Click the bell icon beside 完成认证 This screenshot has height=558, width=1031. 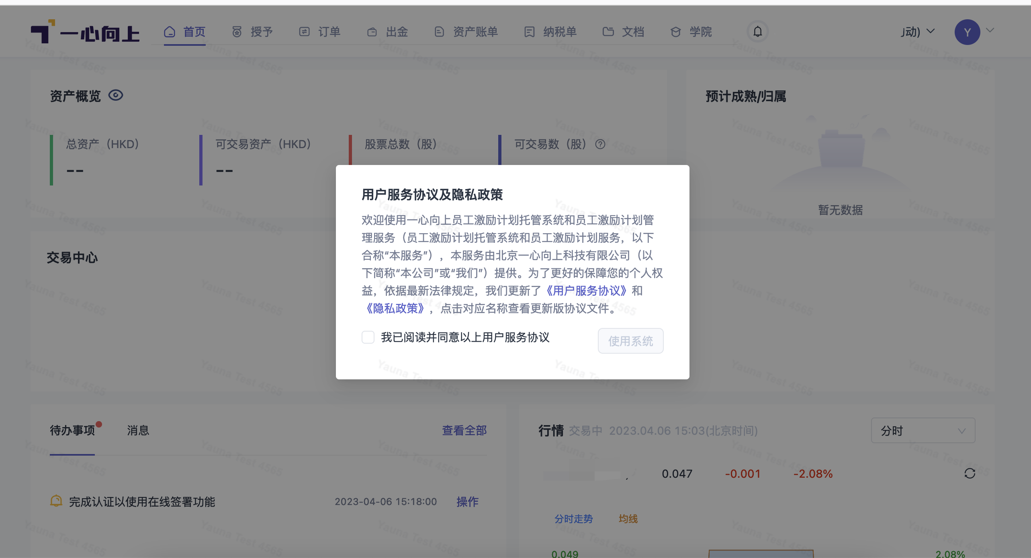pyautogui.click(x=56, y=501)
